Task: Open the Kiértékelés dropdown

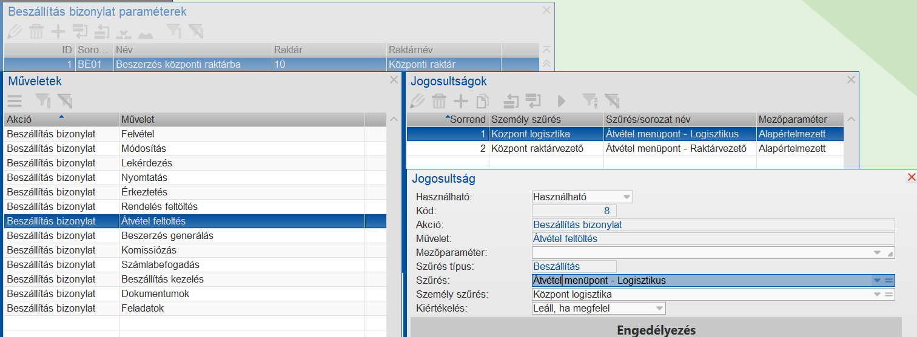Action: [659, 309]
